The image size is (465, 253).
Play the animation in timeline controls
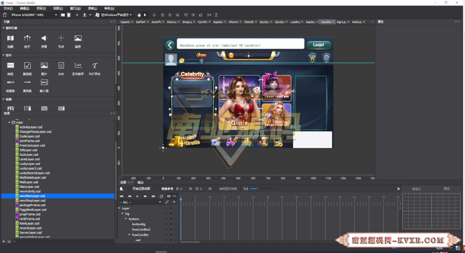point(137,196)
